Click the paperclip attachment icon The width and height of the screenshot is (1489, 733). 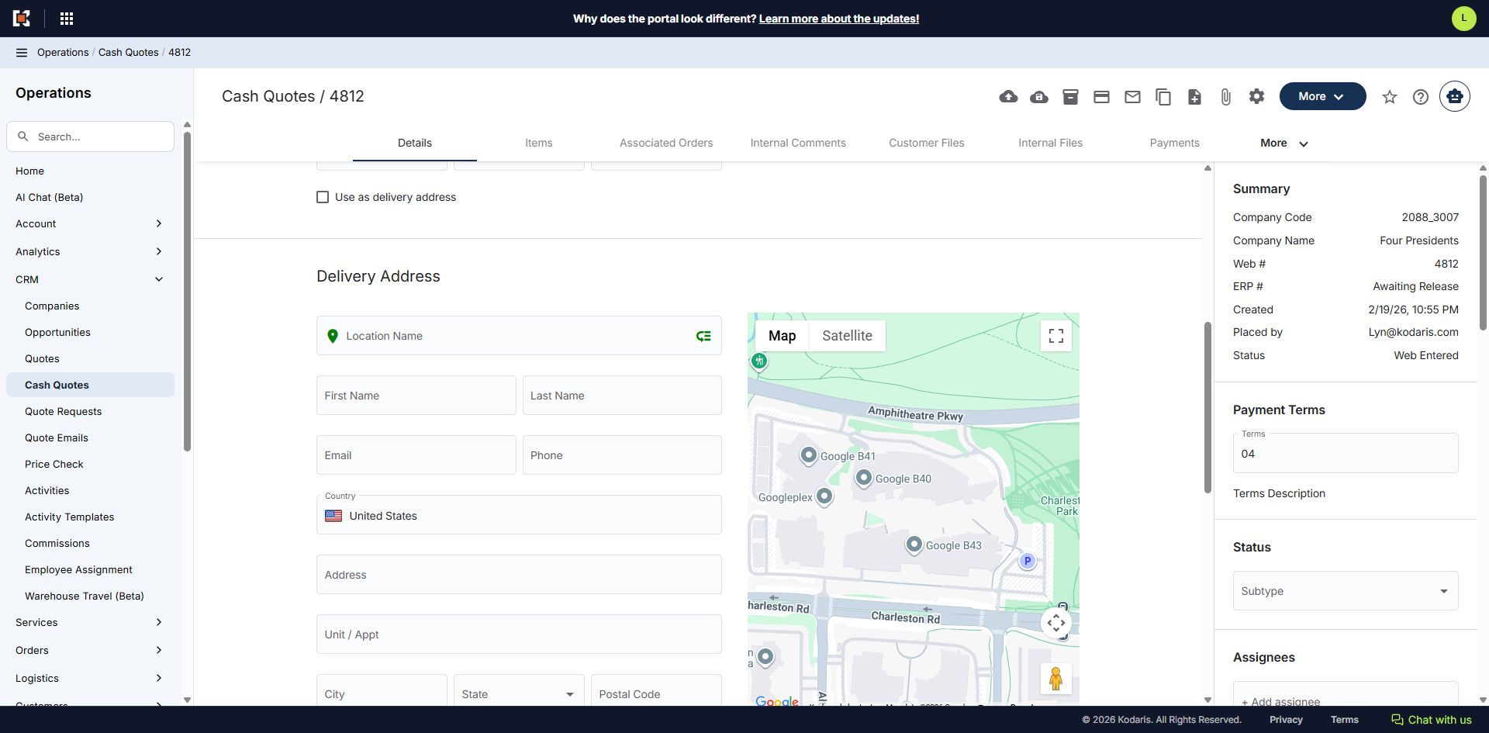(1225, 97)
